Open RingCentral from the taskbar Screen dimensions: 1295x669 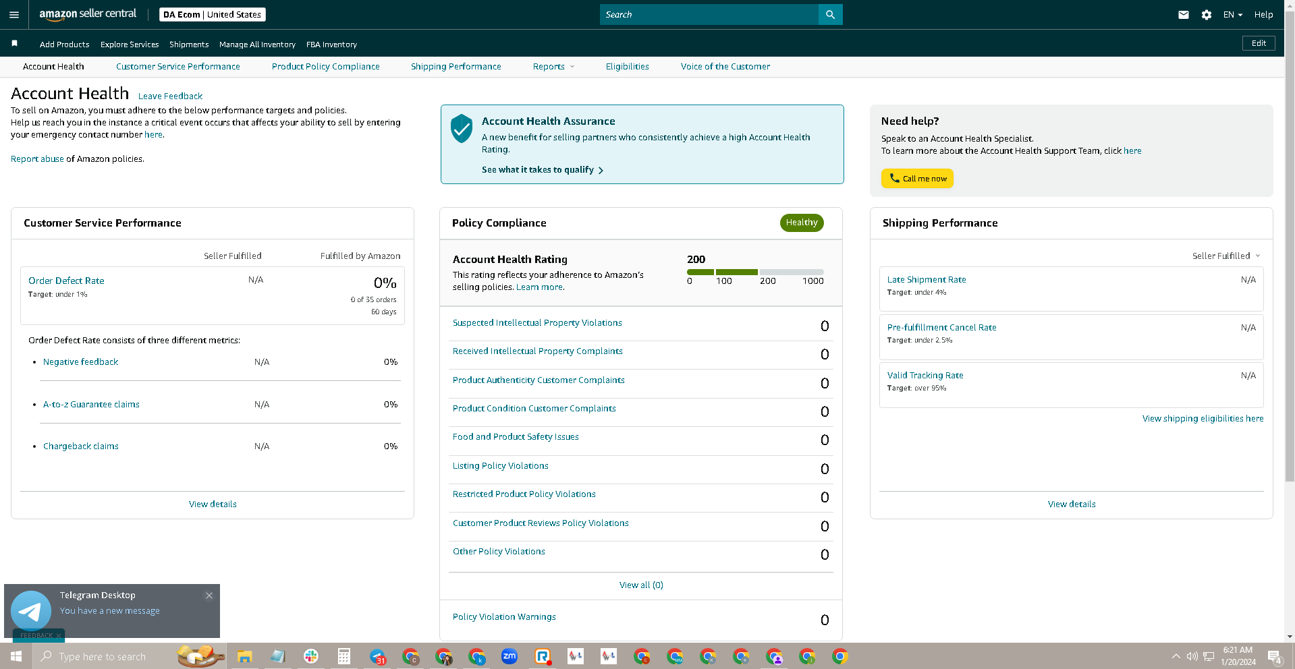click(x=543, y=656)
